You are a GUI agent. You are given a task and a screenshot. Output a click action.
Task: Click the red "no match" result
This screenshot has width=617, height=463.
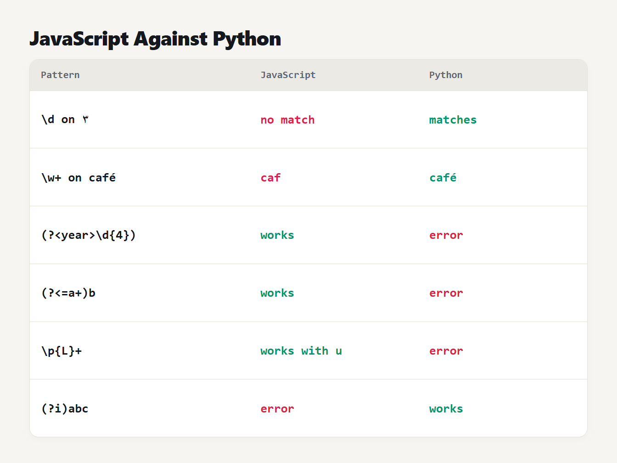[287, 120]
